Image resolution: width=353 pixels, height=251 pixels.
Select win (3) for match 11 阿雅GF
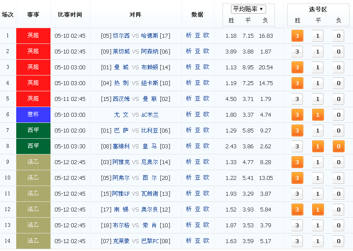pos(297,194)
